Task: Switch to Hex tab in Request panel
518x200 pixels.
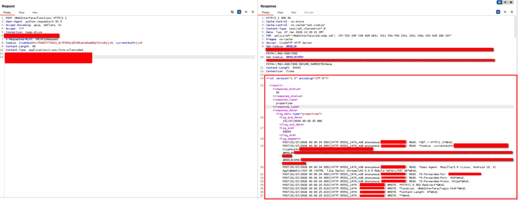Action: coord(35,12)
